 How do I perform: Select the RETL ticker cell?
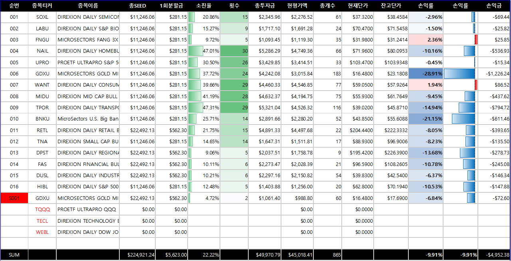point(42,130)
